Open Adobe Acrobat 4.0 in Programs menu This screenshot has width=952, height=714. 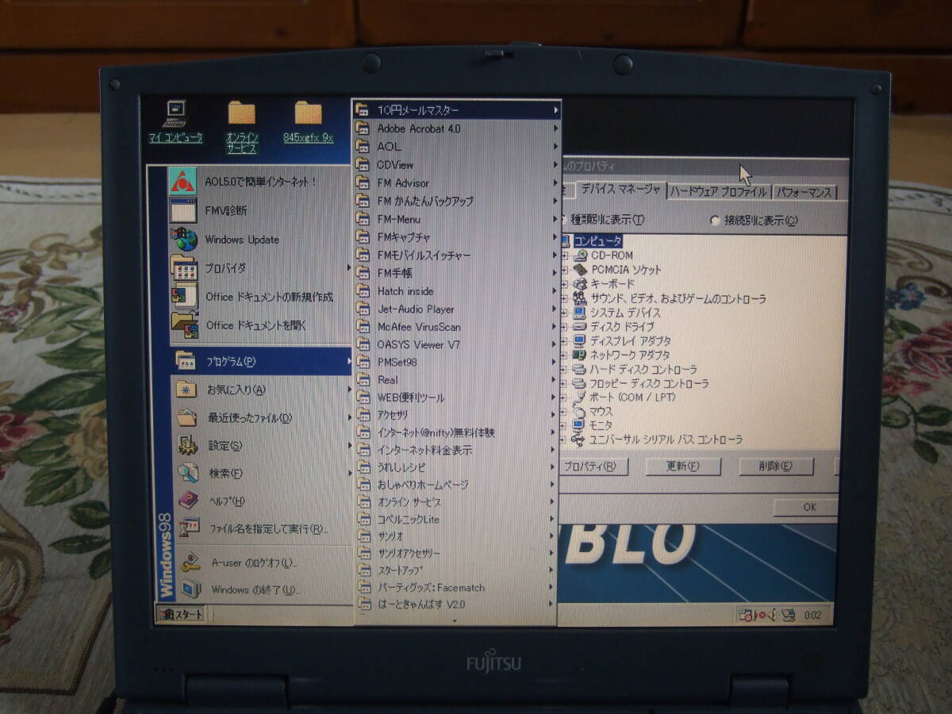[x=456, y=129]
